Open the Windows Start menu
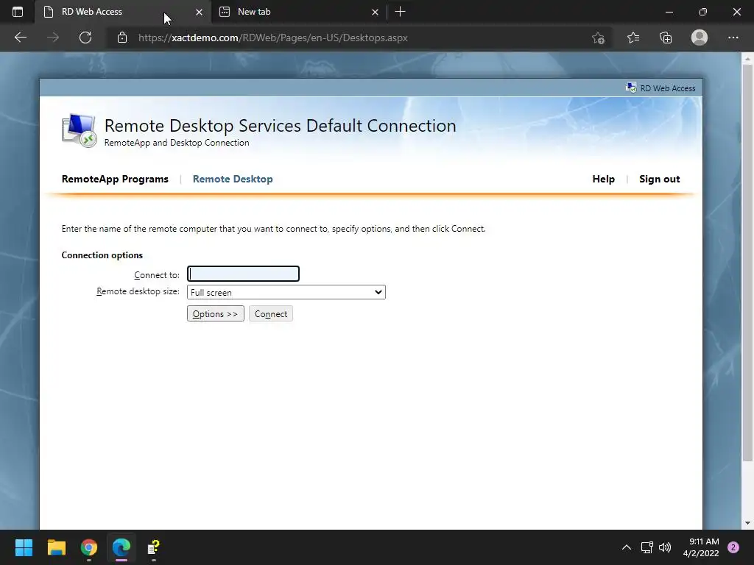 click(24, 547)
